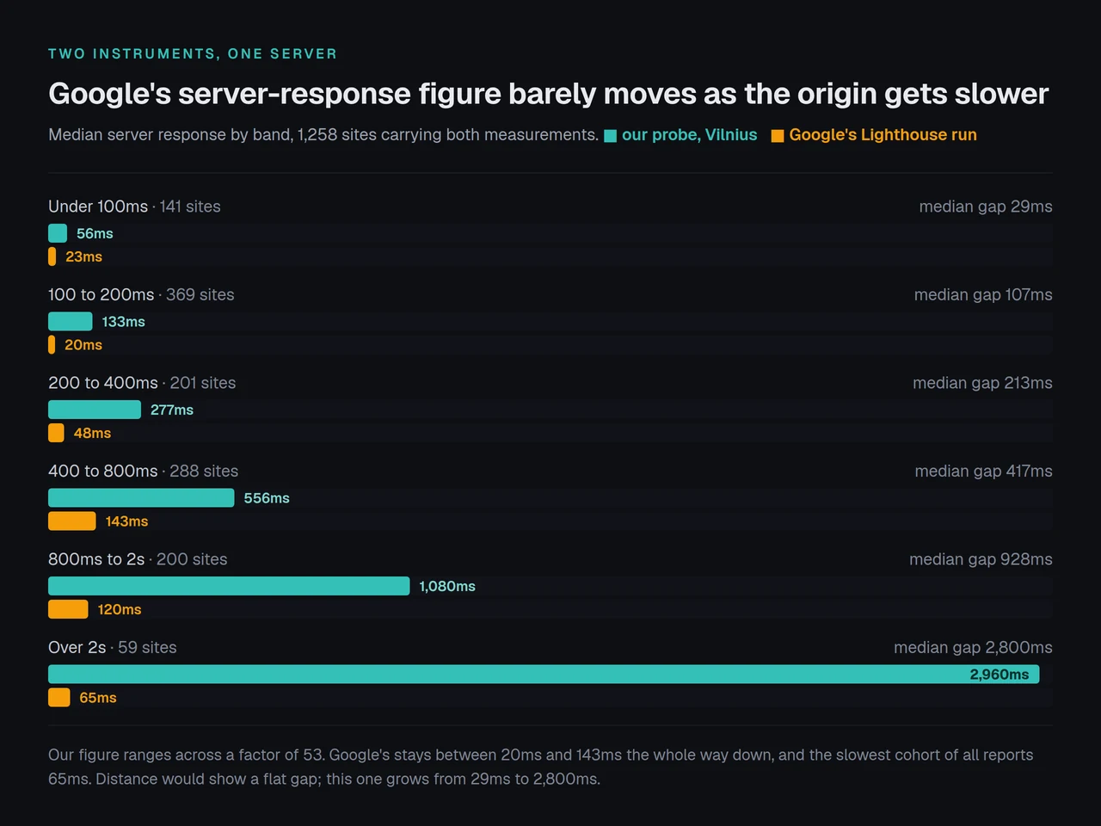This screenshot has height=826, width=1101.
Task: Click the teal bar labeled 1,080ms
Action: 229,586
